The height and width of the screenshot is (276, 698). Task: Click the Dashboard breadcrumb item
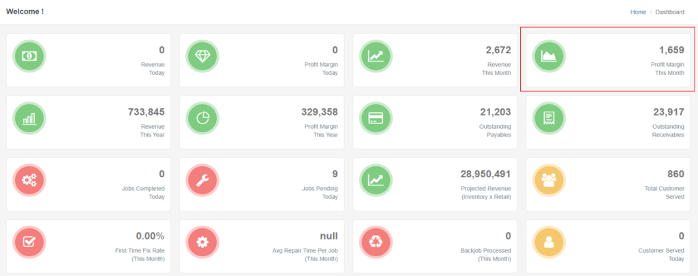[x=669, y=12]
